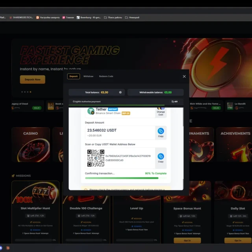This screenshot has width=252, height=252.
Task: Expand the Поиск работы bookmark folder
Action: tap(113, 17)
